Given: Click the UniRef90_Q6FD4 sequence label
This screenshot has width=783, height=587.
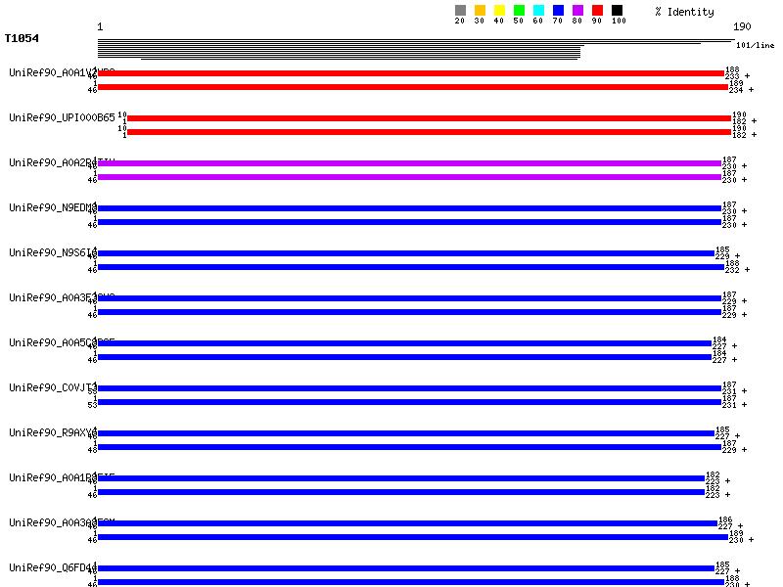Looking at the screenshot, I should click(x=51, y=567).
